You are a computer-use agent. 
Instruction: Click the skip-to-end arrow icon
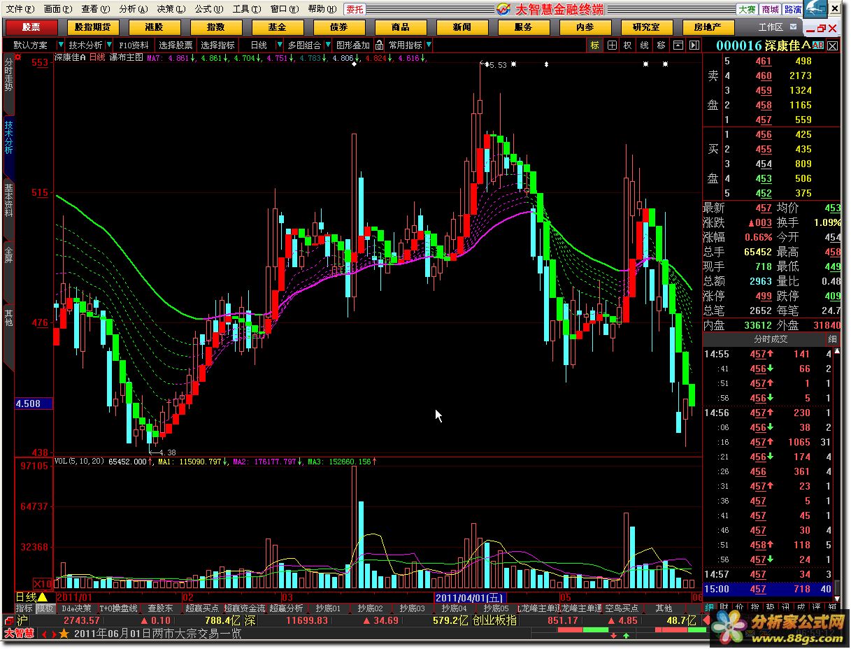click(x=694, y=45)
